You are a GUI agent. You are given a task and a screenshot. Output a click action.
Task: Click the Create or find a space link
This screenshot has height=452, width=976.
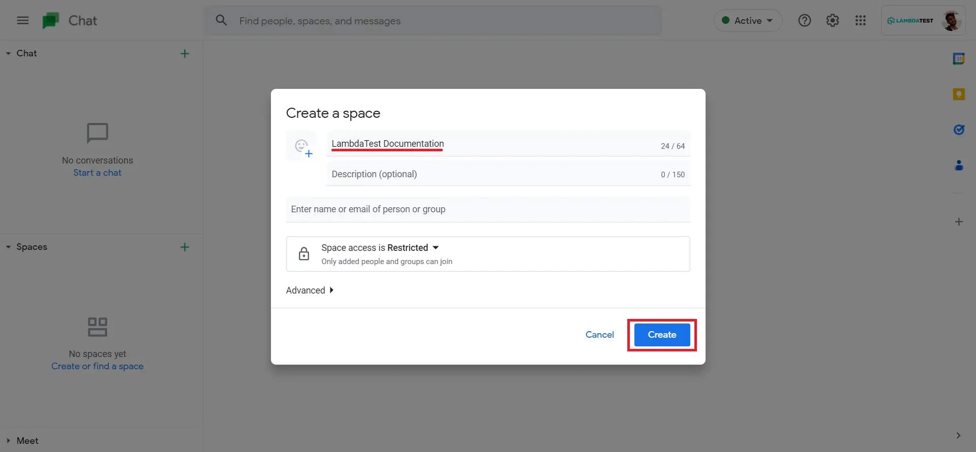tap(97, 366)
